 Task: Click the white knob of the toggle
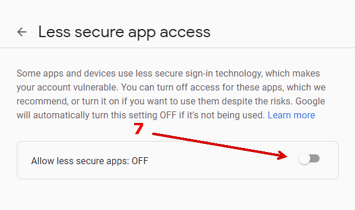point(304,158)
